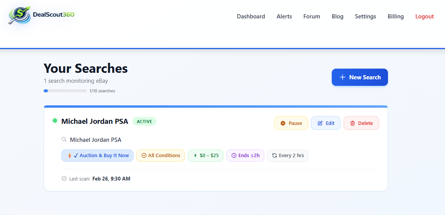Screen dimensions: 445x215
Task: Open the Dashboard page
Action: 251,16
